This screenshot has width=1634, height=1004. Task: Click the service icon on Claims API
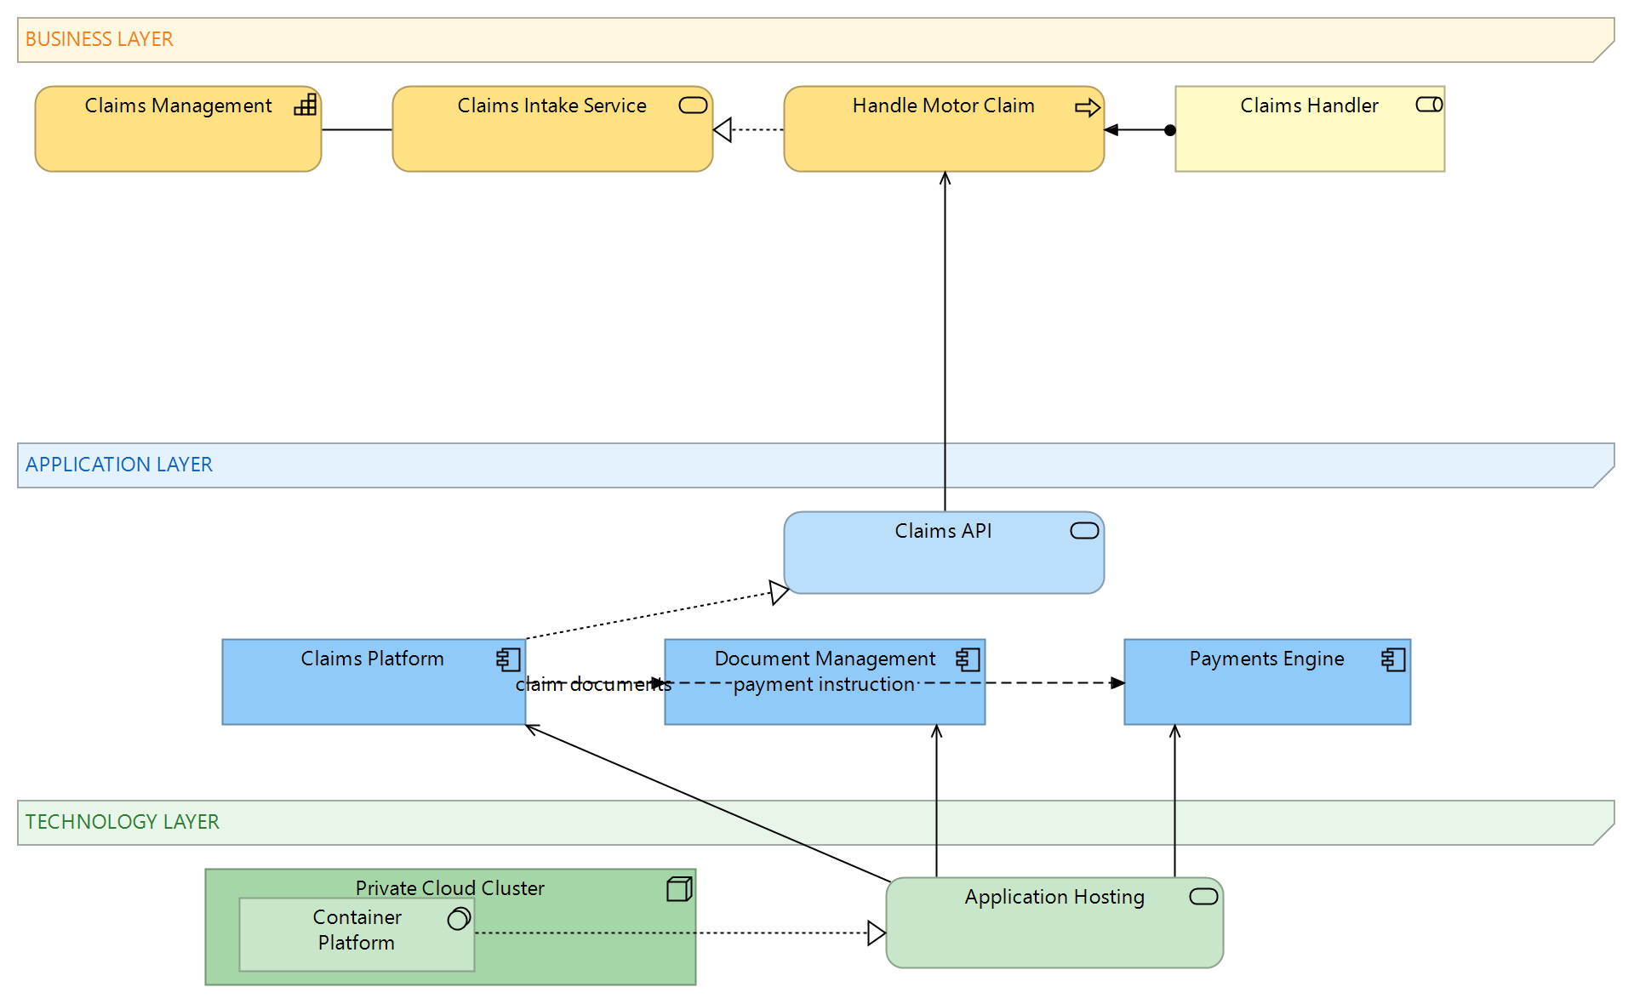(1084, 531)
